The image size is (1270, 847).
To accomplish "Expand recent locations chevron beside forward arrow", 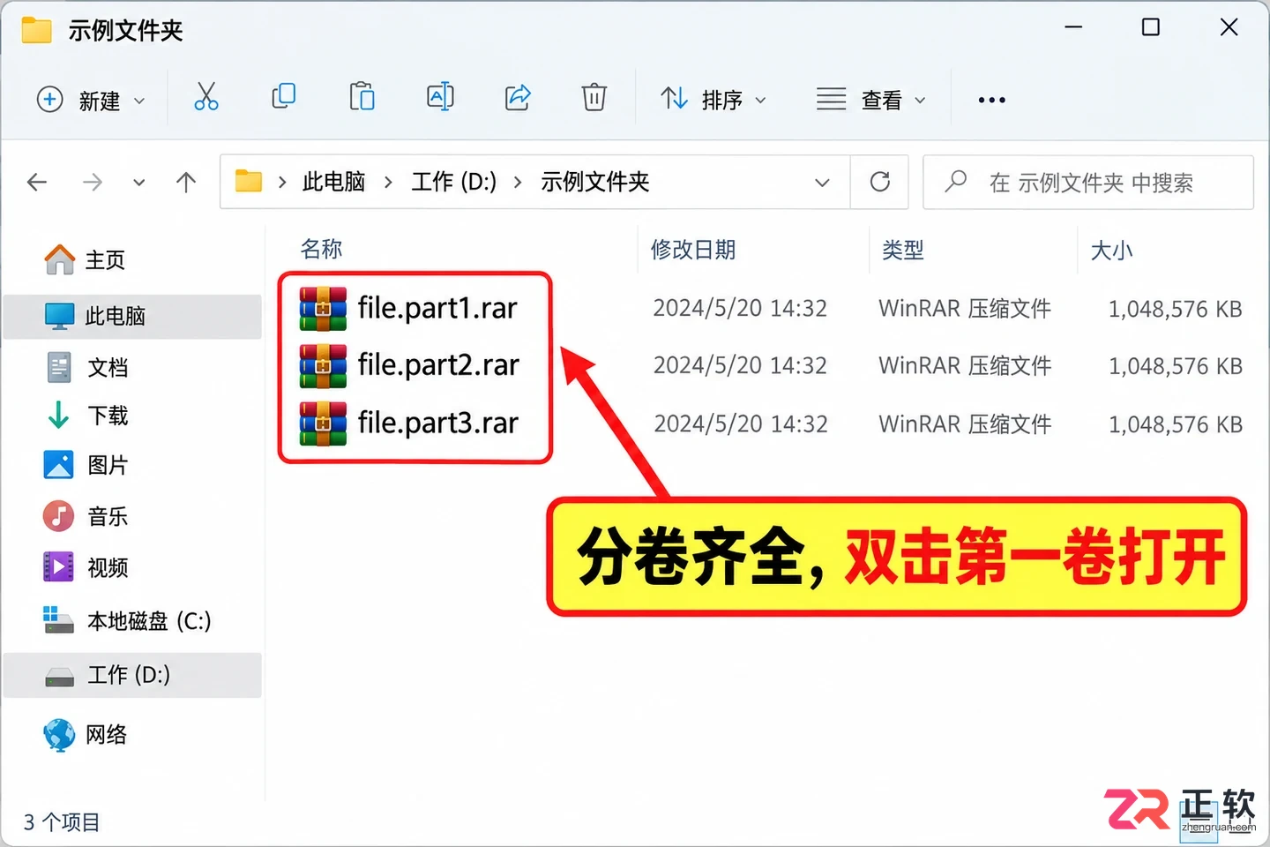I will click(x=139, y=183).
